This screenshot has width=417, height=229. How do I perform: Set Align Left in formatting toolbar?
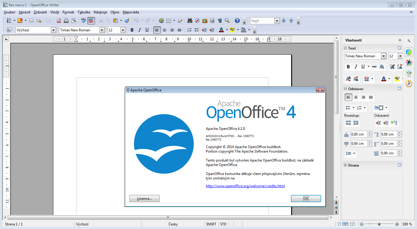(157, 30)
